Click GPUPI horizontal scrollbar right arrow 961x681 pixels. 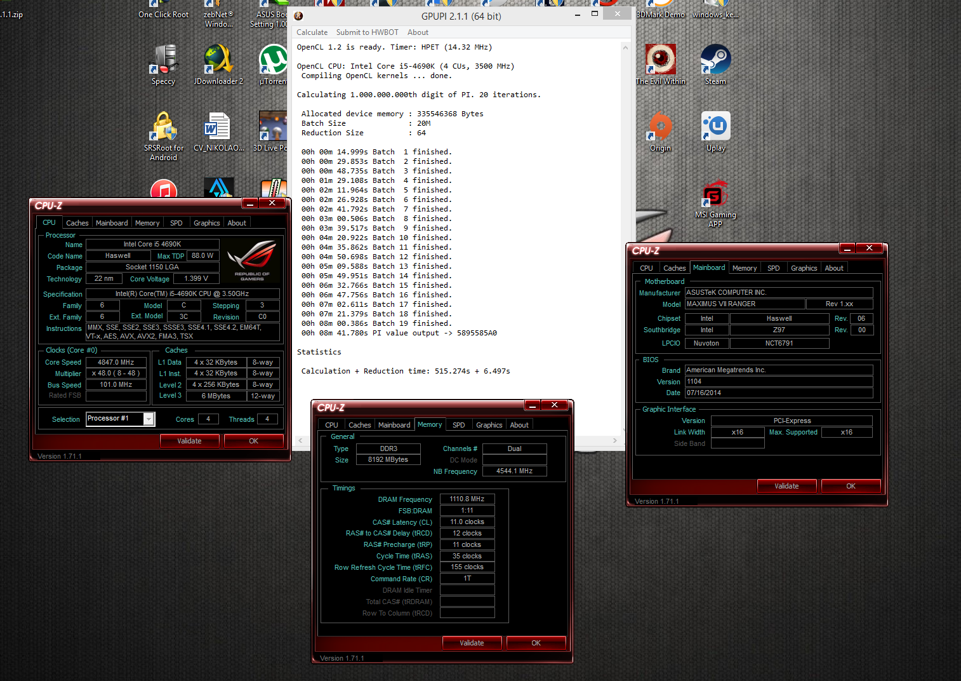614,440
